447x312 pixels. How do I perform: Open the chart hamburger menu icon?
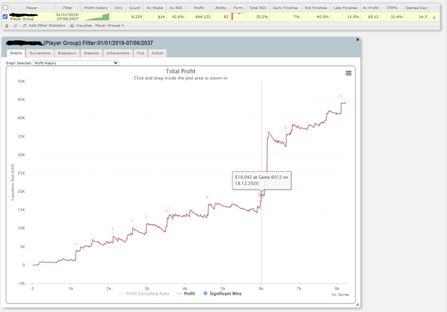pos(349,73)
